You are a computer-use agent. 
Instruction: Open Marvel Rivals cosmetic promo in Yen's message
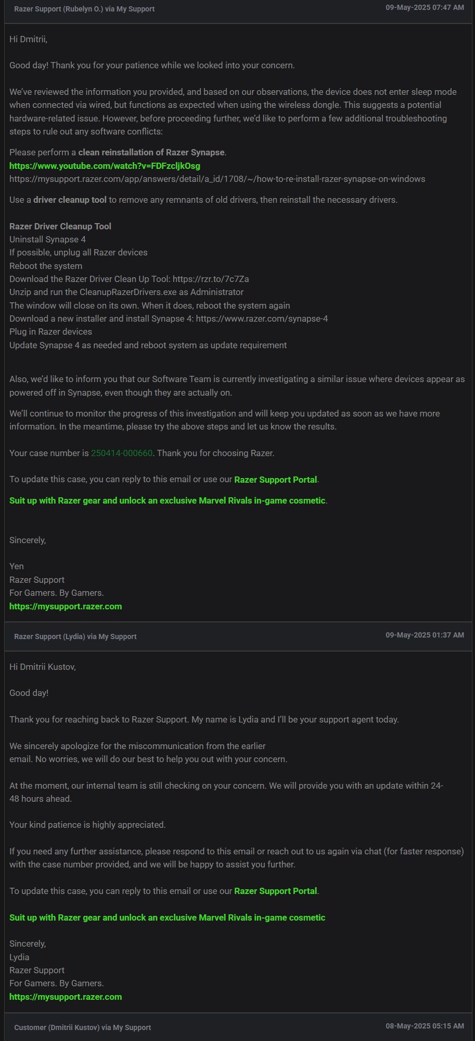coord(167,500)
